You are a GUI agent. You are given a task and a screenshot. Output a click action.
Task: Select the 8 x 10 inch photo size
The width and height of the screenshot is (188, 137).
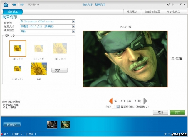pyautogui.click(x=60, y=48)
